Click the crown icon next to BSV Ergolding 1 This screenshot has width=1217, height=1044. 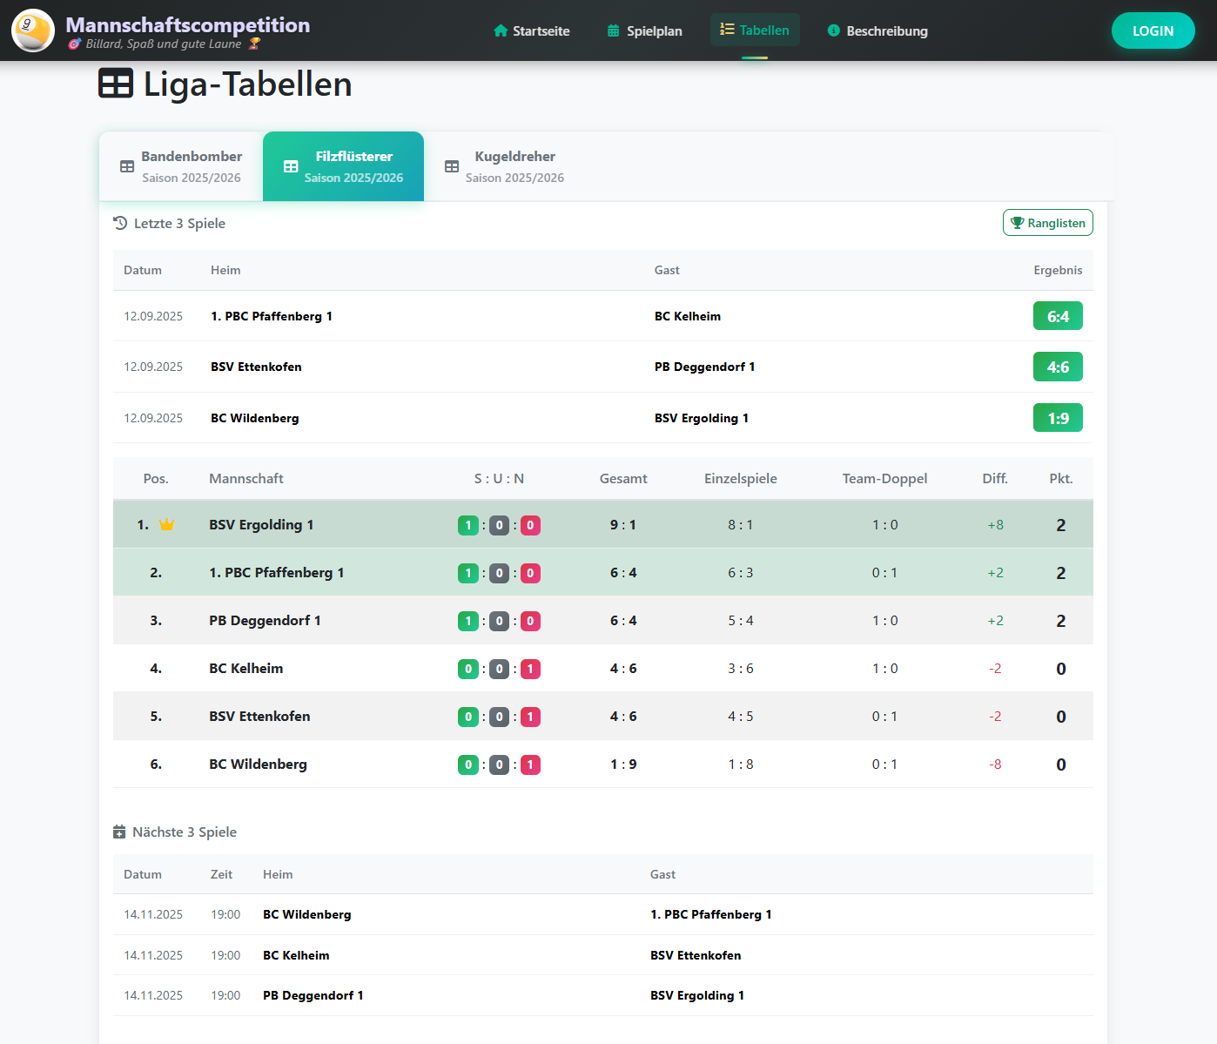[x=167, y=525]
